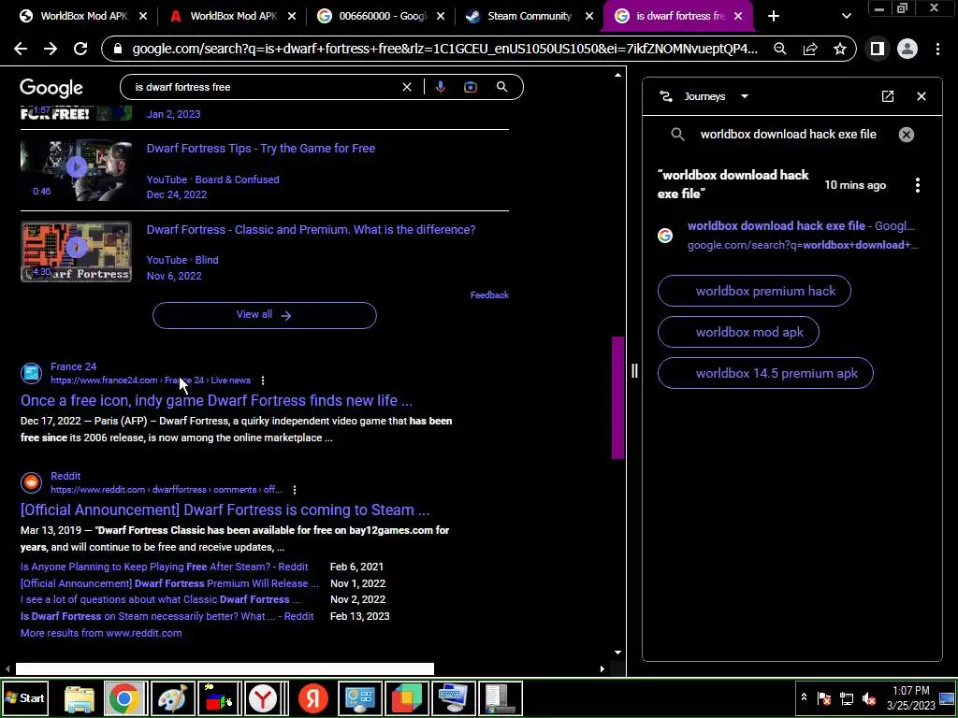This screenshot has width=958, height=718.
Task: Click the vertical page scrollbar thumb
Action: click(x=617, y=397)
